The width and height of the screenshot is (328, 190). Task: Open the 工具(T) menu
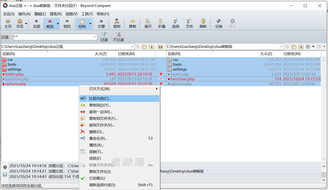click(87, 14)
